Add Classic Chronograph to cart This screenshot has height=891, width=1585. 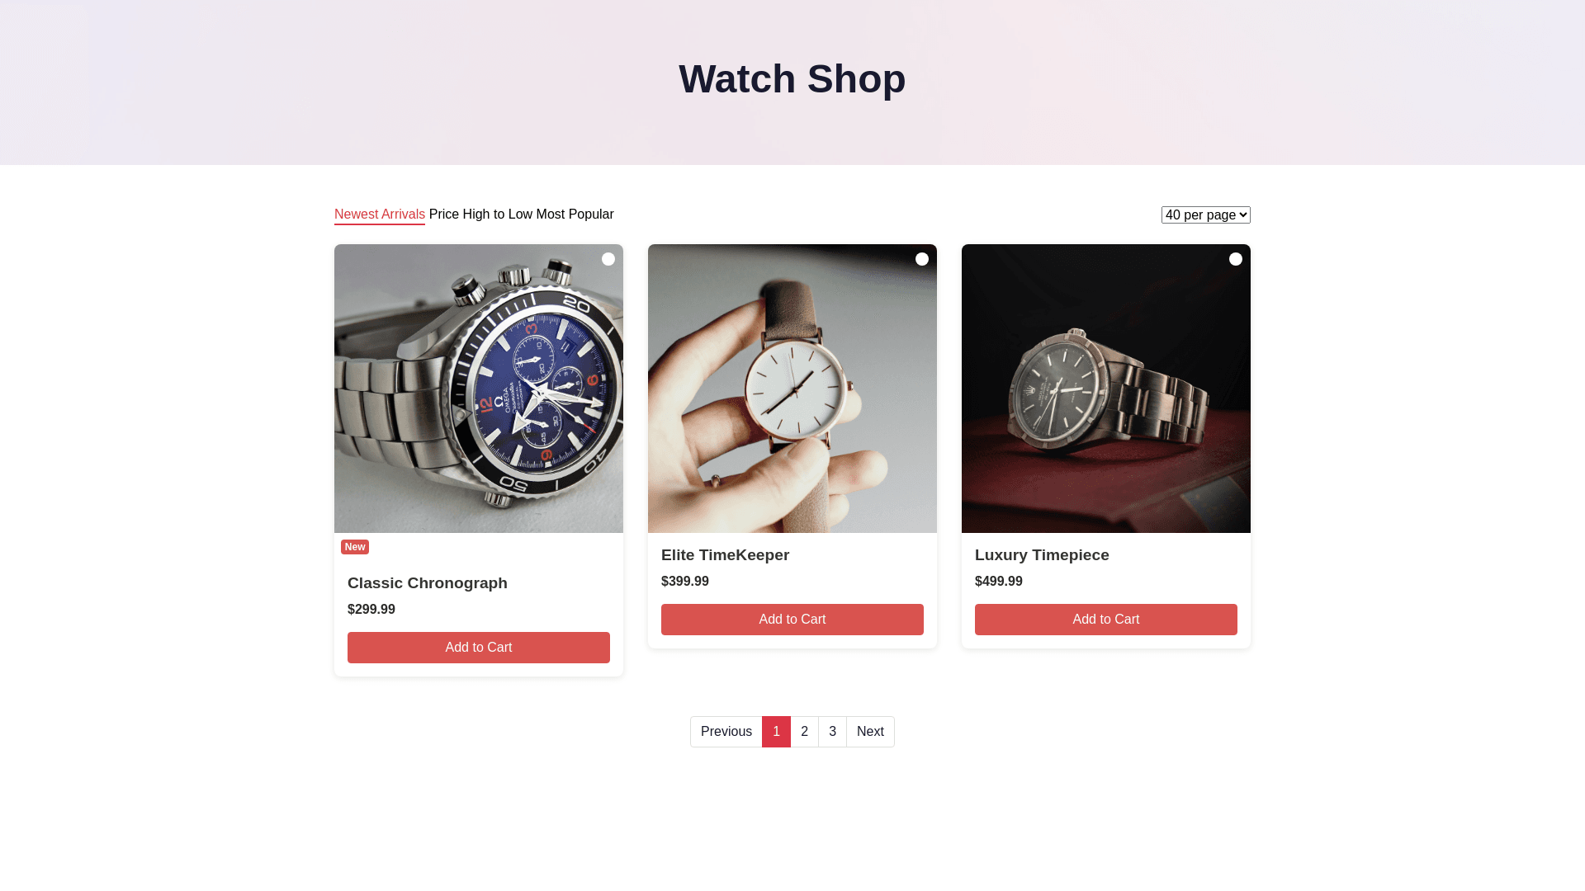click(x=479, y=648)
